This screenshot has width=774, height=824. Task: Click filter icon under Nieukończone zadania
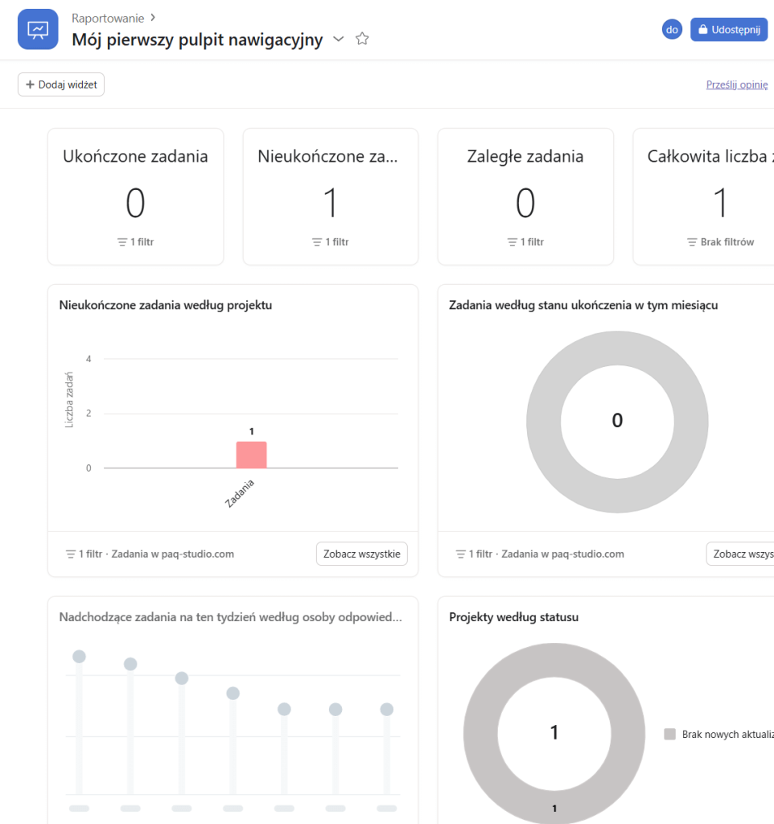(317, 242)
